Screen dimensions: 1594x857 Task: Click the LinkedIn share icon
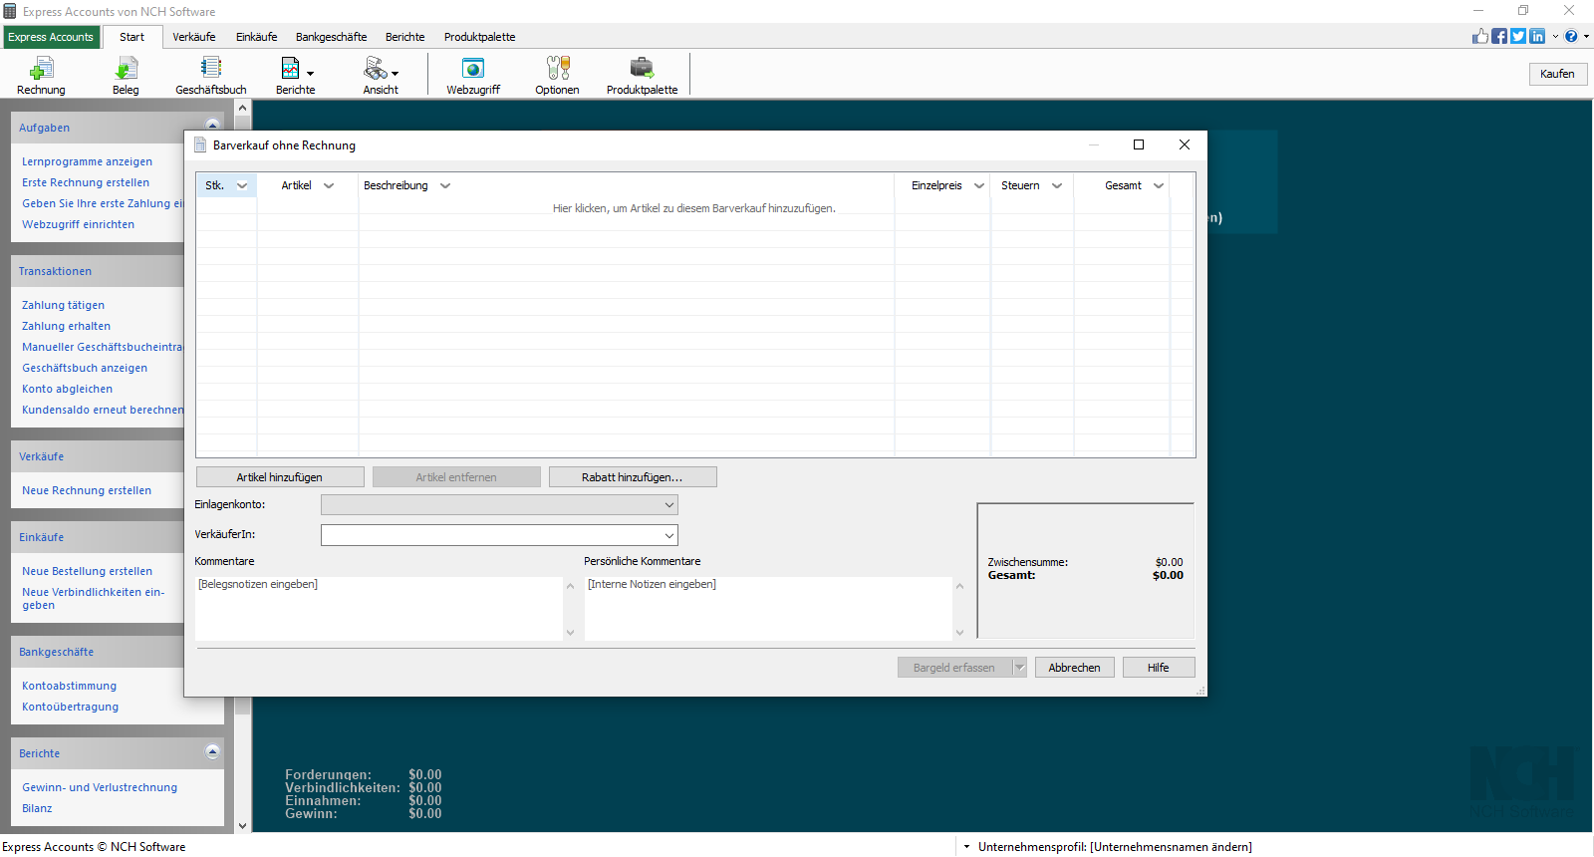point(1537,36)
